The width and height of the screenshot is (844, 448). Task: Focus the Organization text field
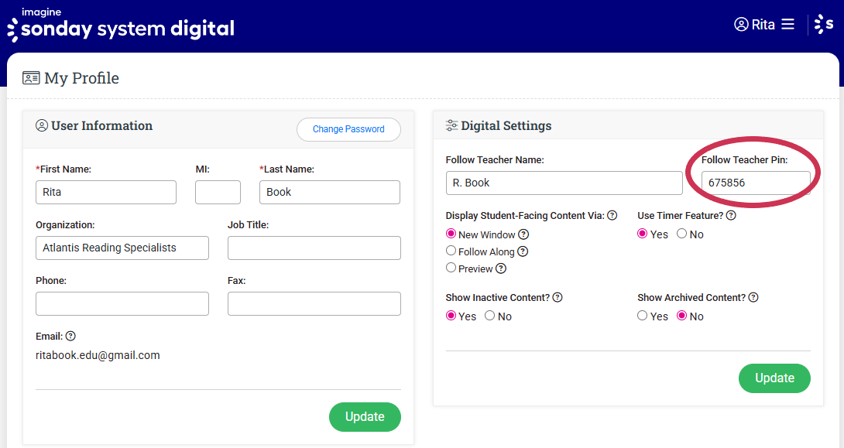[x=122, y=248]
